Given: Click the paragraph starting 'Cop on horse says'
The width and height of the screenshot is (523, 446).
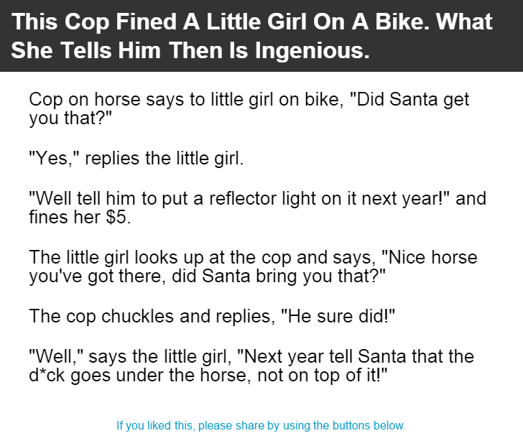Looking at the screenshot, I should pyautogui.click(x=249, y=108).
